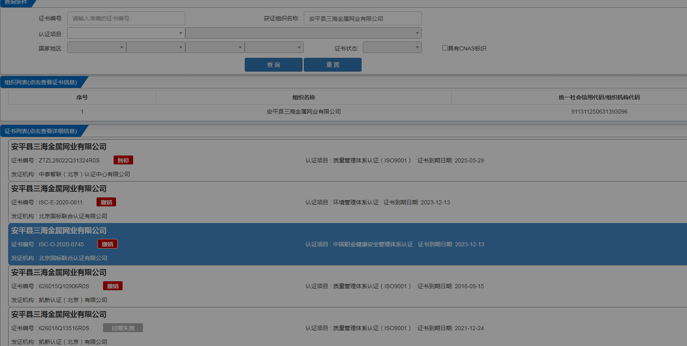Click the certificate number input field
The width and height of the screenshot is (687, 346).
pyautogui.click(x=126, y=18)
